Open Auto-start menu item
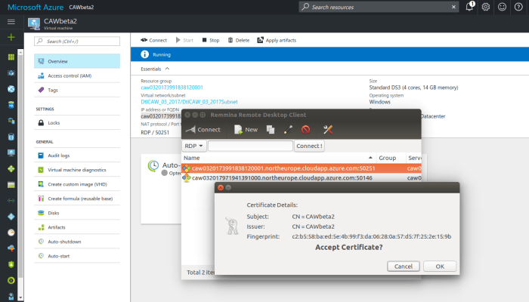529x302 pixels. tap(77, 256)
